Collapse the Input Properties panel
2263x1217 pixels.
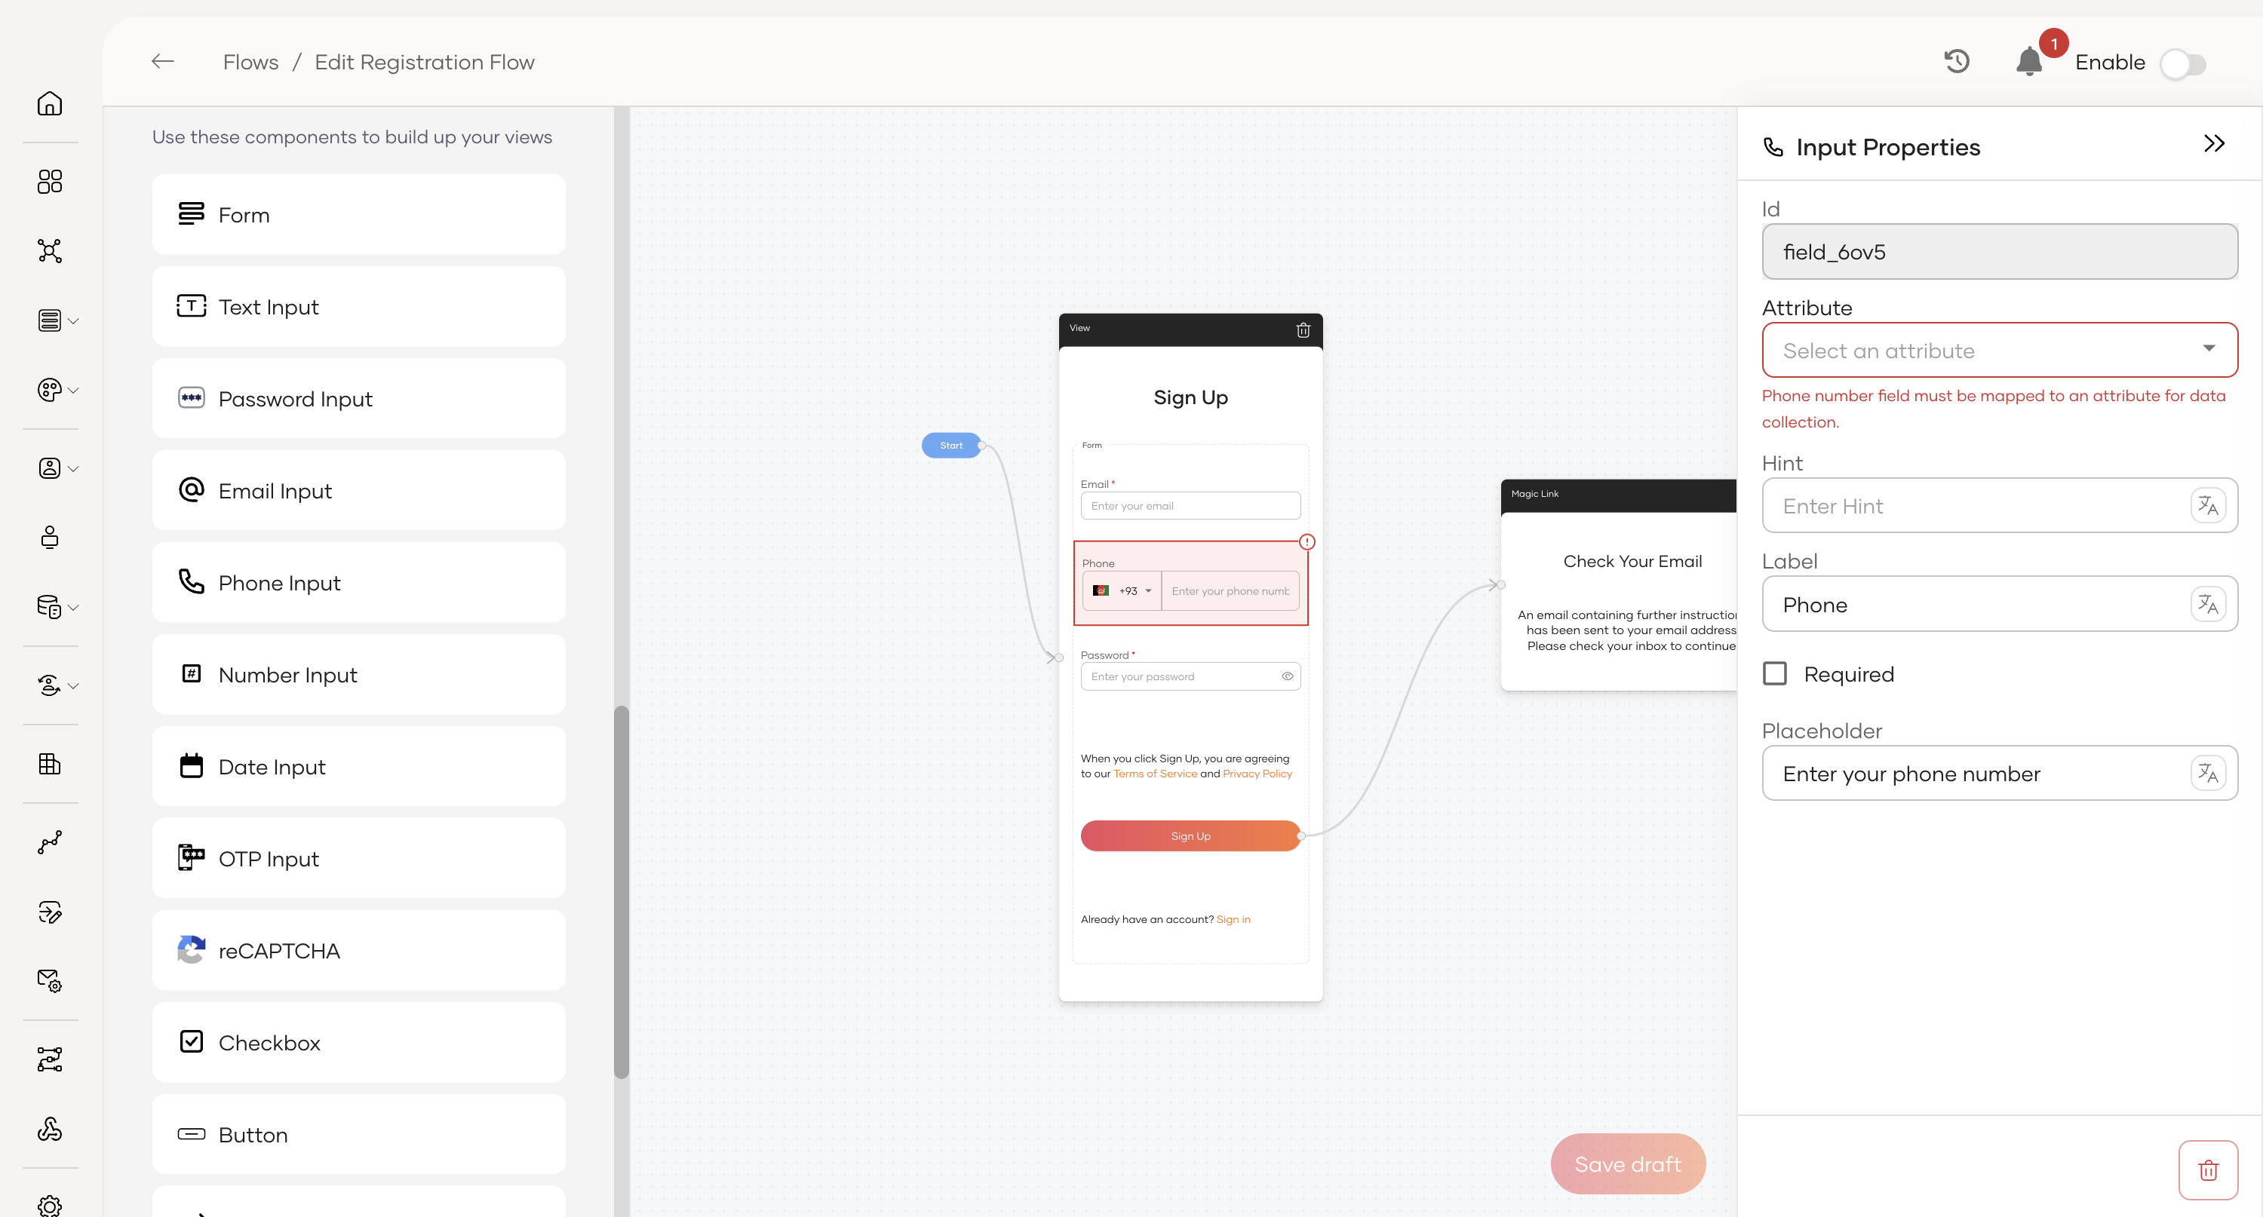pos(2214,144)
